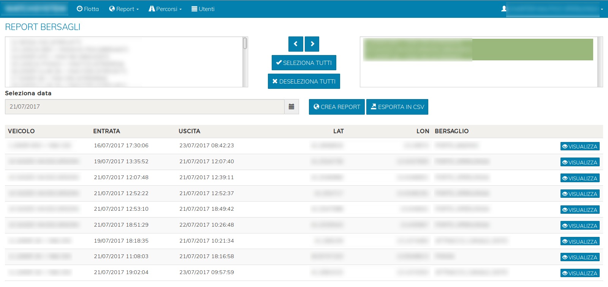Export results with Esporta in CSV
Viewport: 608px width, 287px height.
coord(397,107)
